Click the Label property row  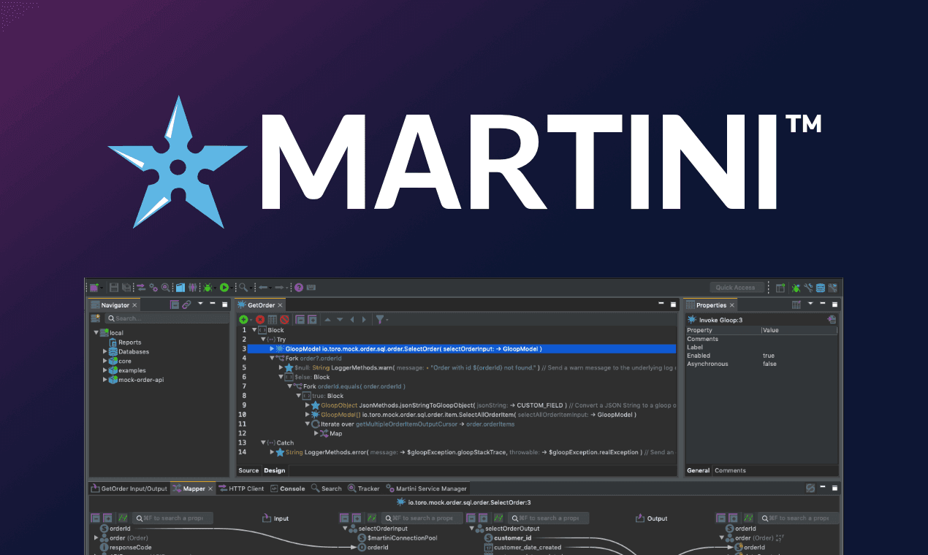[761, 348]
